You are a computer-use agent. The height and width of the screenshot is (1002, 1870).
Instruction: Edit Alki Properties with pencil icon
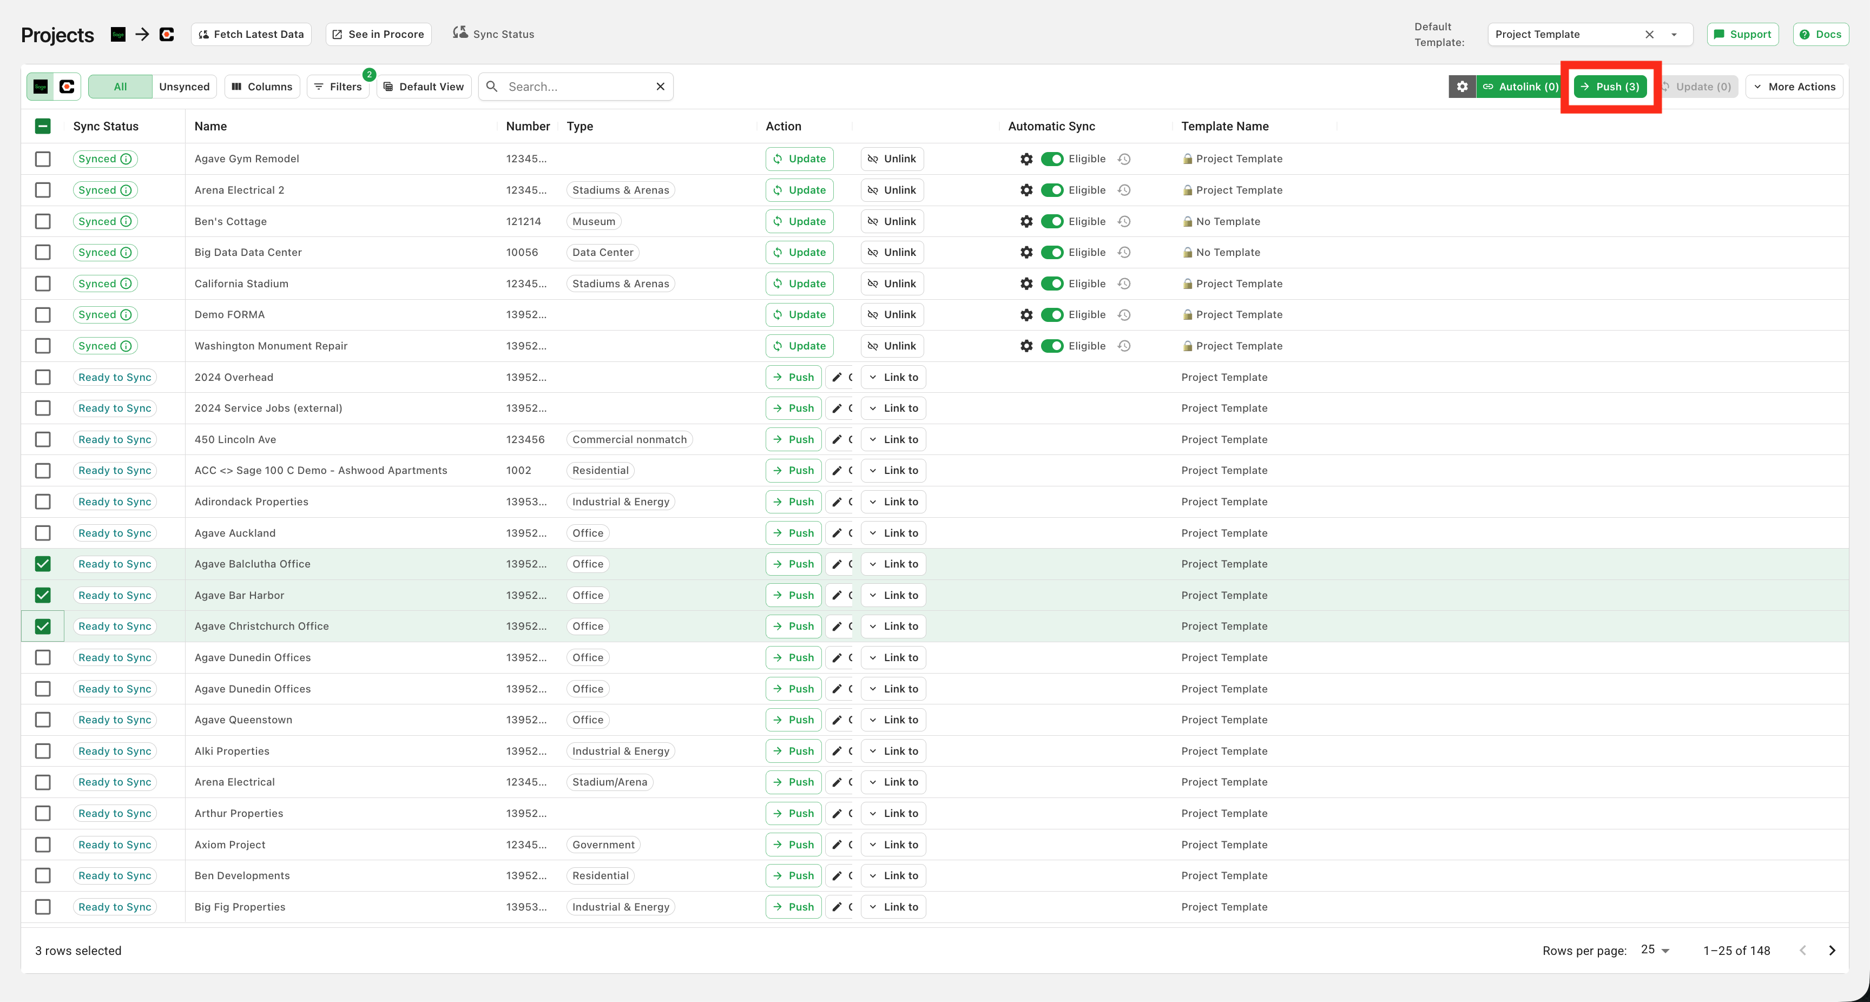(x=837, y=751)
